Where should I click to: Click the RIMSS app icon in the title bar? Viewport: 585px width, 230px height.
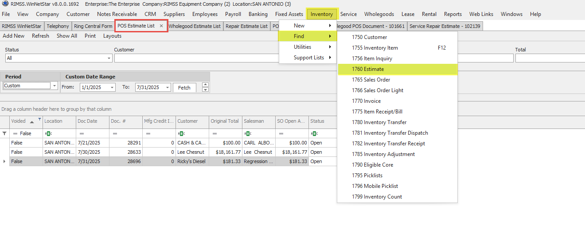[x=4, y=4]
